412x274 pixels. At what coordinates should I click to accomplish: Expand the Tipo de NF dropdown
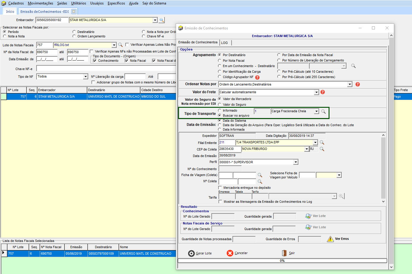[x=85, y=77]
